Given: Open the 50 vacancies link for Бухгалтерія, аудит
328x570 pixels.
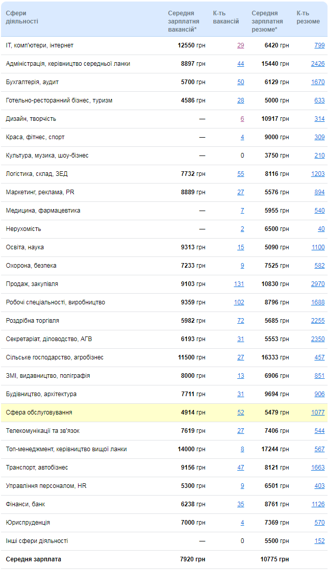Looking at the screenshot, I should point(241,82).
